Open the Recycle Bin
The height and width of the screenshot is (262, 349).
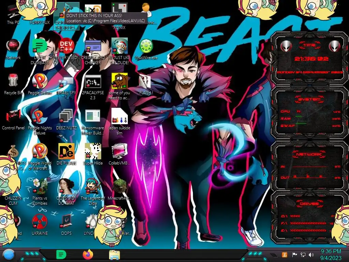(x=13, y=84)
